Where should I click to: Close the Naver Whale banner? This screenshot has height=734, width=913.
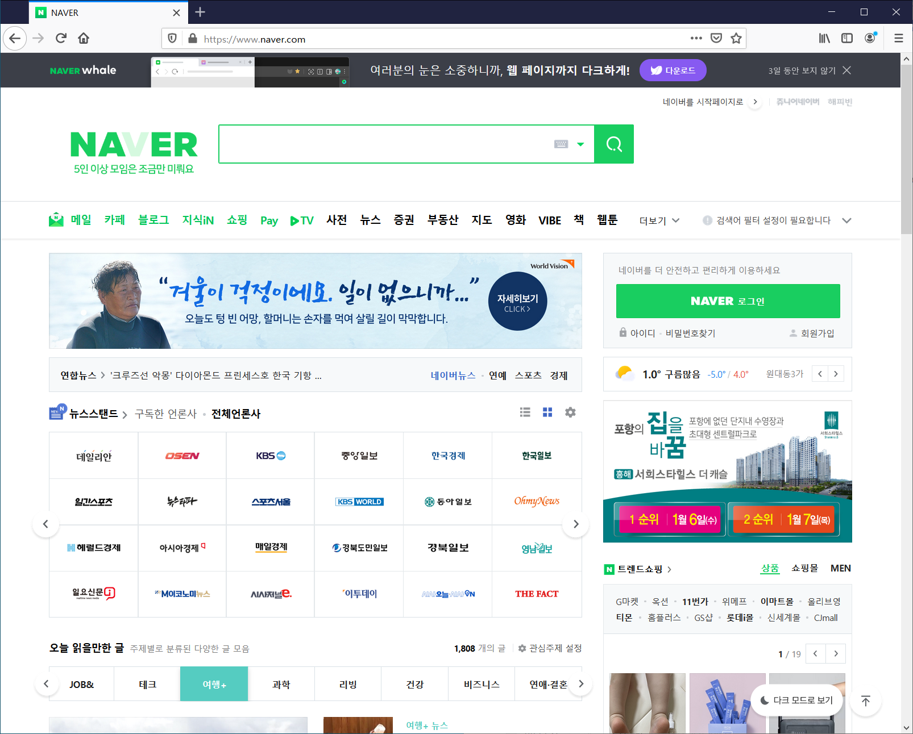846,70
